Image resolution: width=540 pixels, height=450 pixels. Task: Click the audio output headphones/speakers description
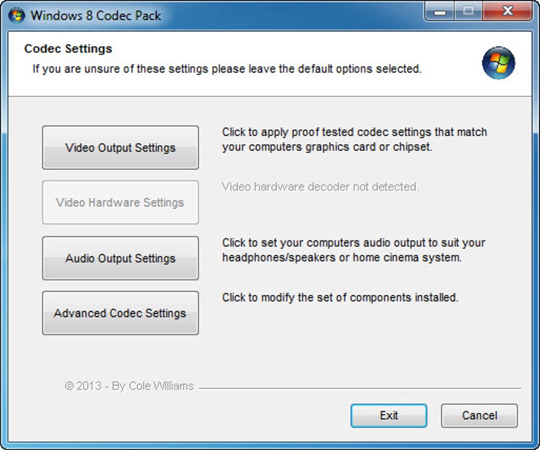[x=354, y=250]
